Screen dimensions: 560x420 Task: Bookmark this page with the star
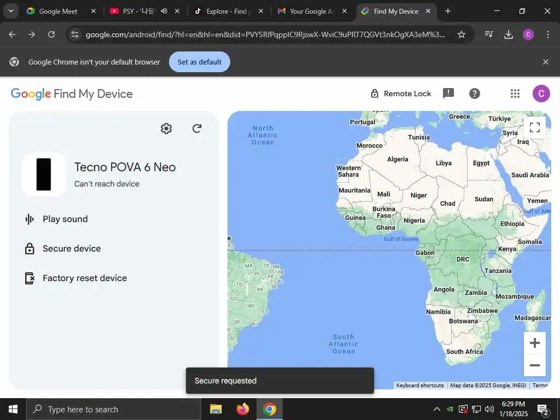click(462, 34)
